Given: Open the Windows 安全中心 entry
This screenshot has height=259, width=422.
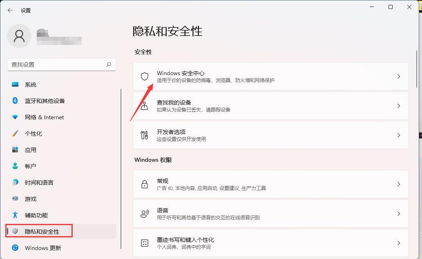Looking at the screenshot, I should tap(271, 76).
